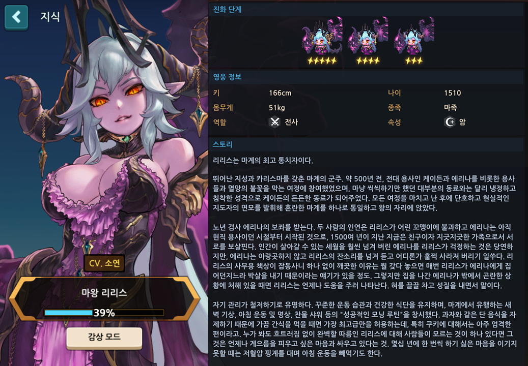528x366 pixels.
Task: Click the 마족 race value
Action: (x=451, y=108)
